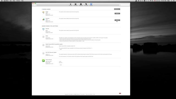Viewport: 176px width, 99px height.
Task: Expand More in Safari update description
Action: tap(83, 41)
